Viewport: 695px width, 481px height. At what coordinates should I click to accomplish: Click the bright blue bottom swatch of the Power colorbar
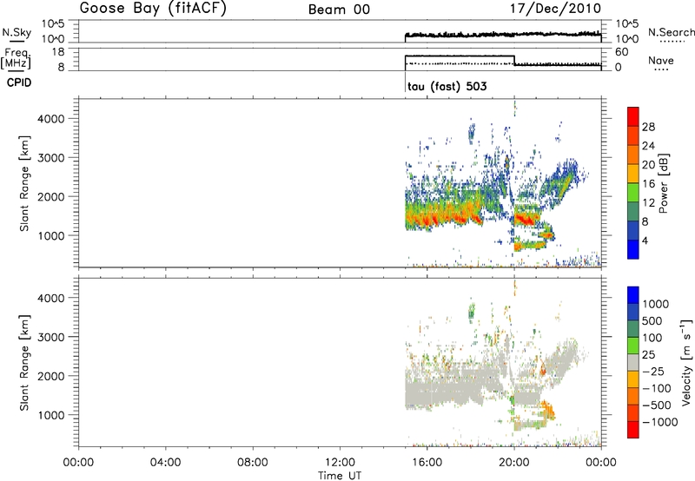pos(633,249)
